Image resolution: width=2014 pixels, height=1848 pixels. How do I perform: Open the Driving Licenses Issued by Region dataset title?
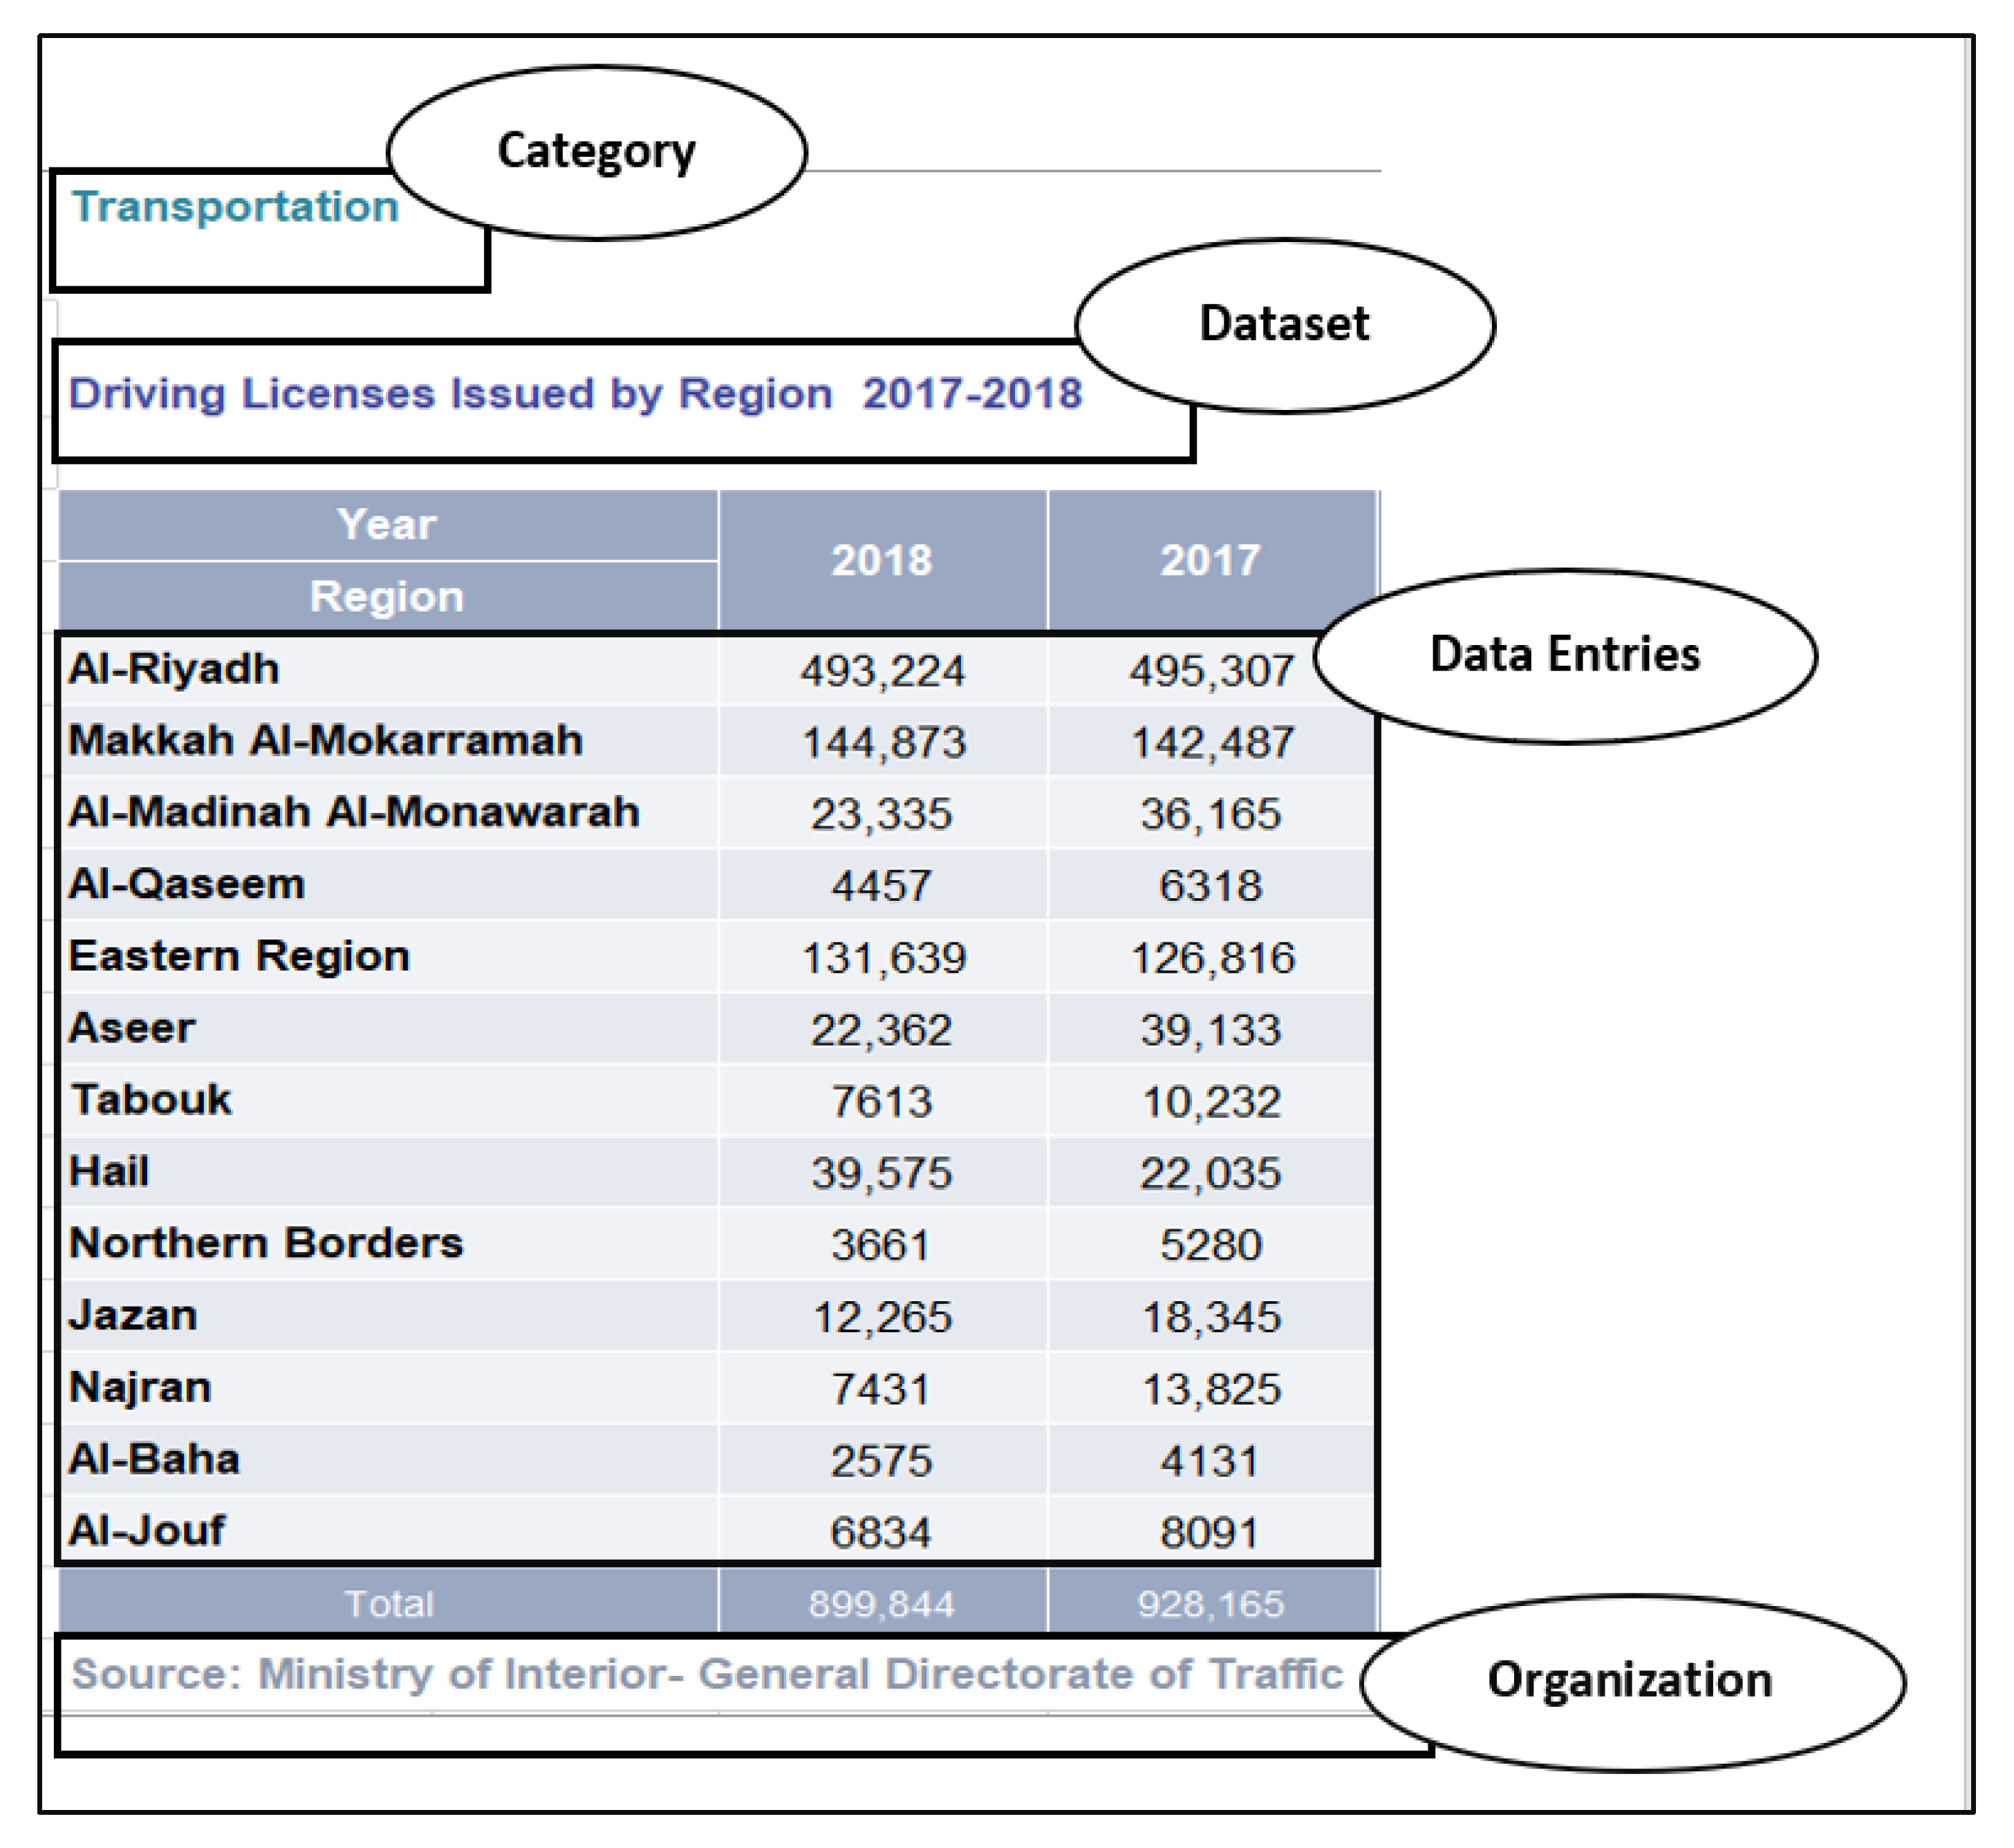574,394
